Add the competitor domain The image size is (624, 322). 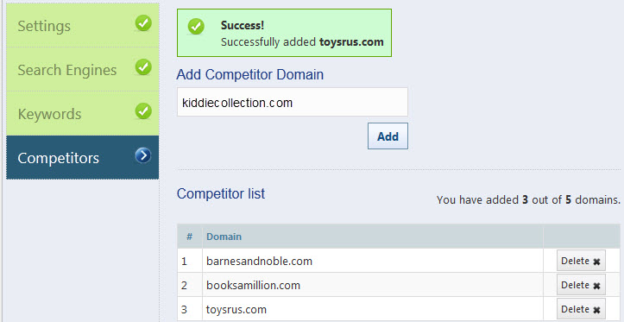[x=388, y=136]
